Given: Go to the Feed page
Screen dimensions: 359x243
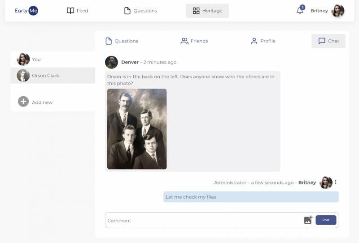Looking at the screenshot, I should (77, 10).
